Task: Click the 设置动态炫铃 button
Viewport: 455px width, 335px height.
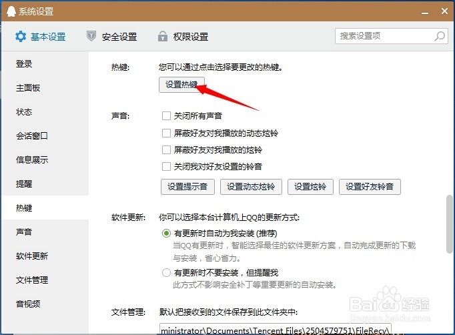Action: tap(251, 187)
